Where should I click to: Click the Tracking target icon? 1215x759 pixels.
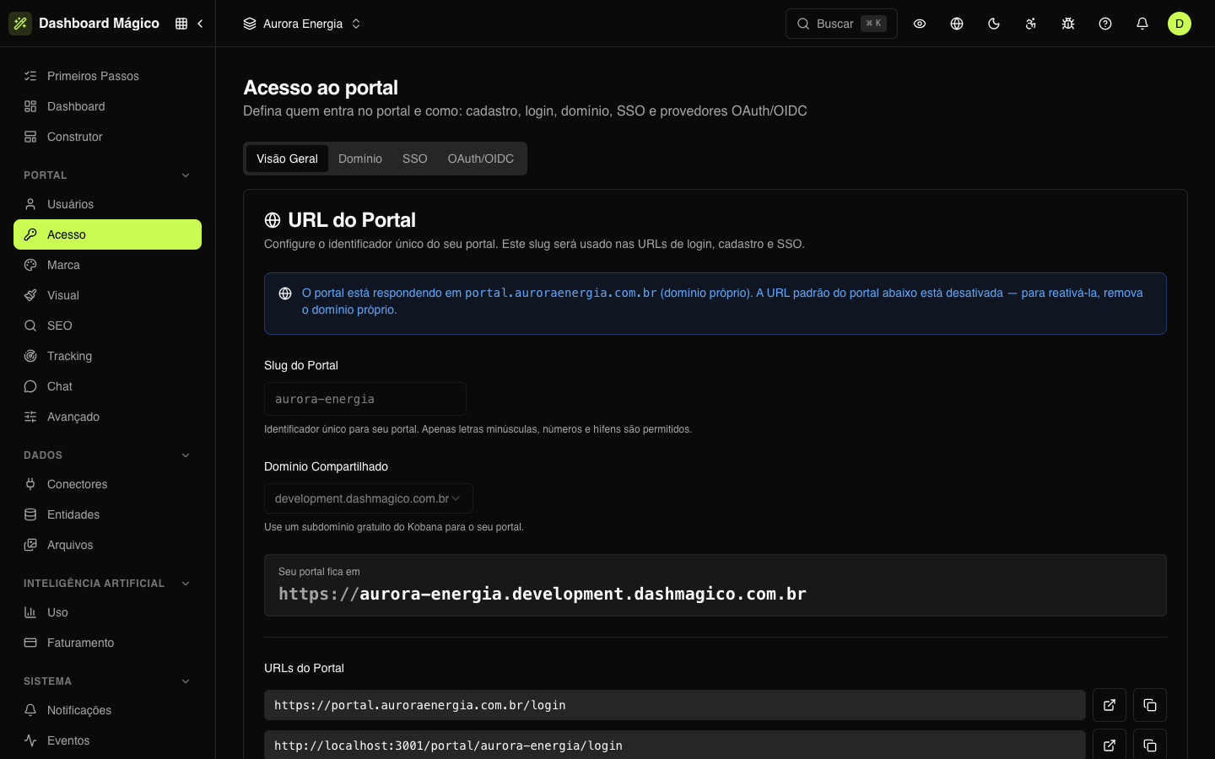point(30,356)
